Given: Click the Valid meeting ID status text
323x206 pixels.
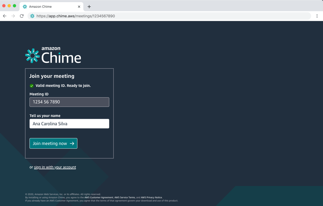Looking at the screenshot, I should 63,86.
